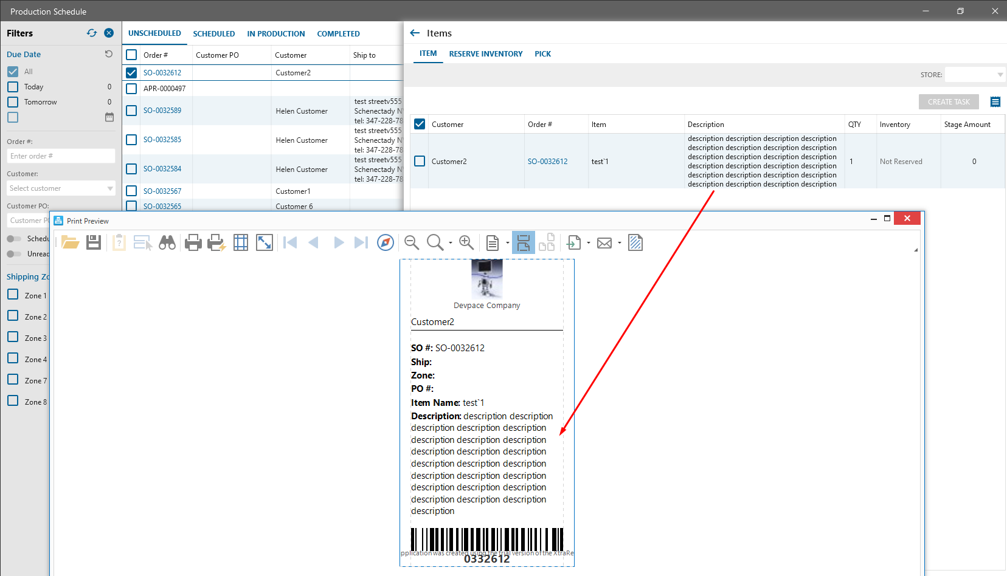Expand the e-mail format dropdown arrow

pos(620,243)
